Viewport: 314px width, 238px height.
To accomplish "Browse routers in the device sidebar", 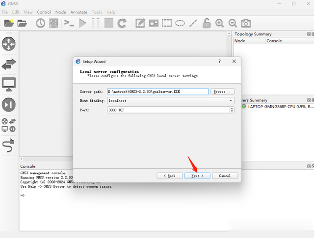I will click(x=9, y=44).
